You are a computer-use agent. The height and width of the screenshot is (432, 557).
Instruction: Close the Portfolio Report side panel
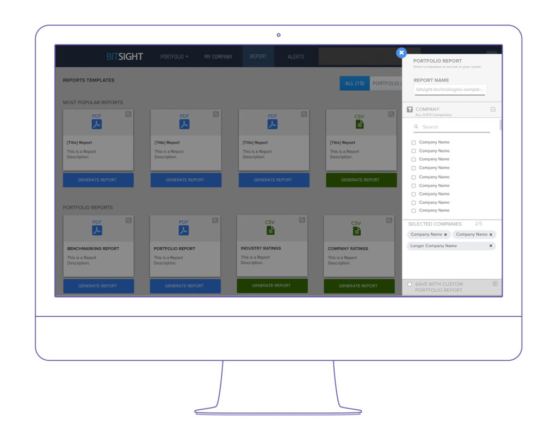coord(401,53)
